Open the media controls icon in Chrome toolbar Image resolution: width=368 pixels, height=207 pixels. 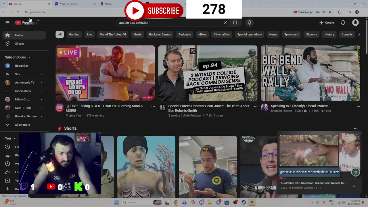350,12
